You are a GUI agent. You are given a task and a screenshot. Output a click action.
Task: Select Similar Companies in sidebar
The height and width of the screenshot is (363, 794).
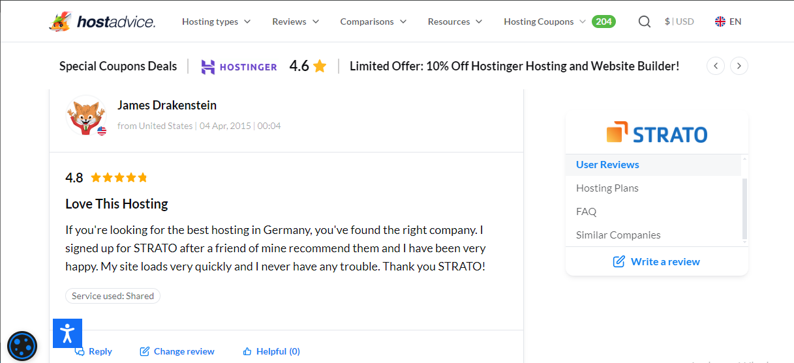pos(618,235)
